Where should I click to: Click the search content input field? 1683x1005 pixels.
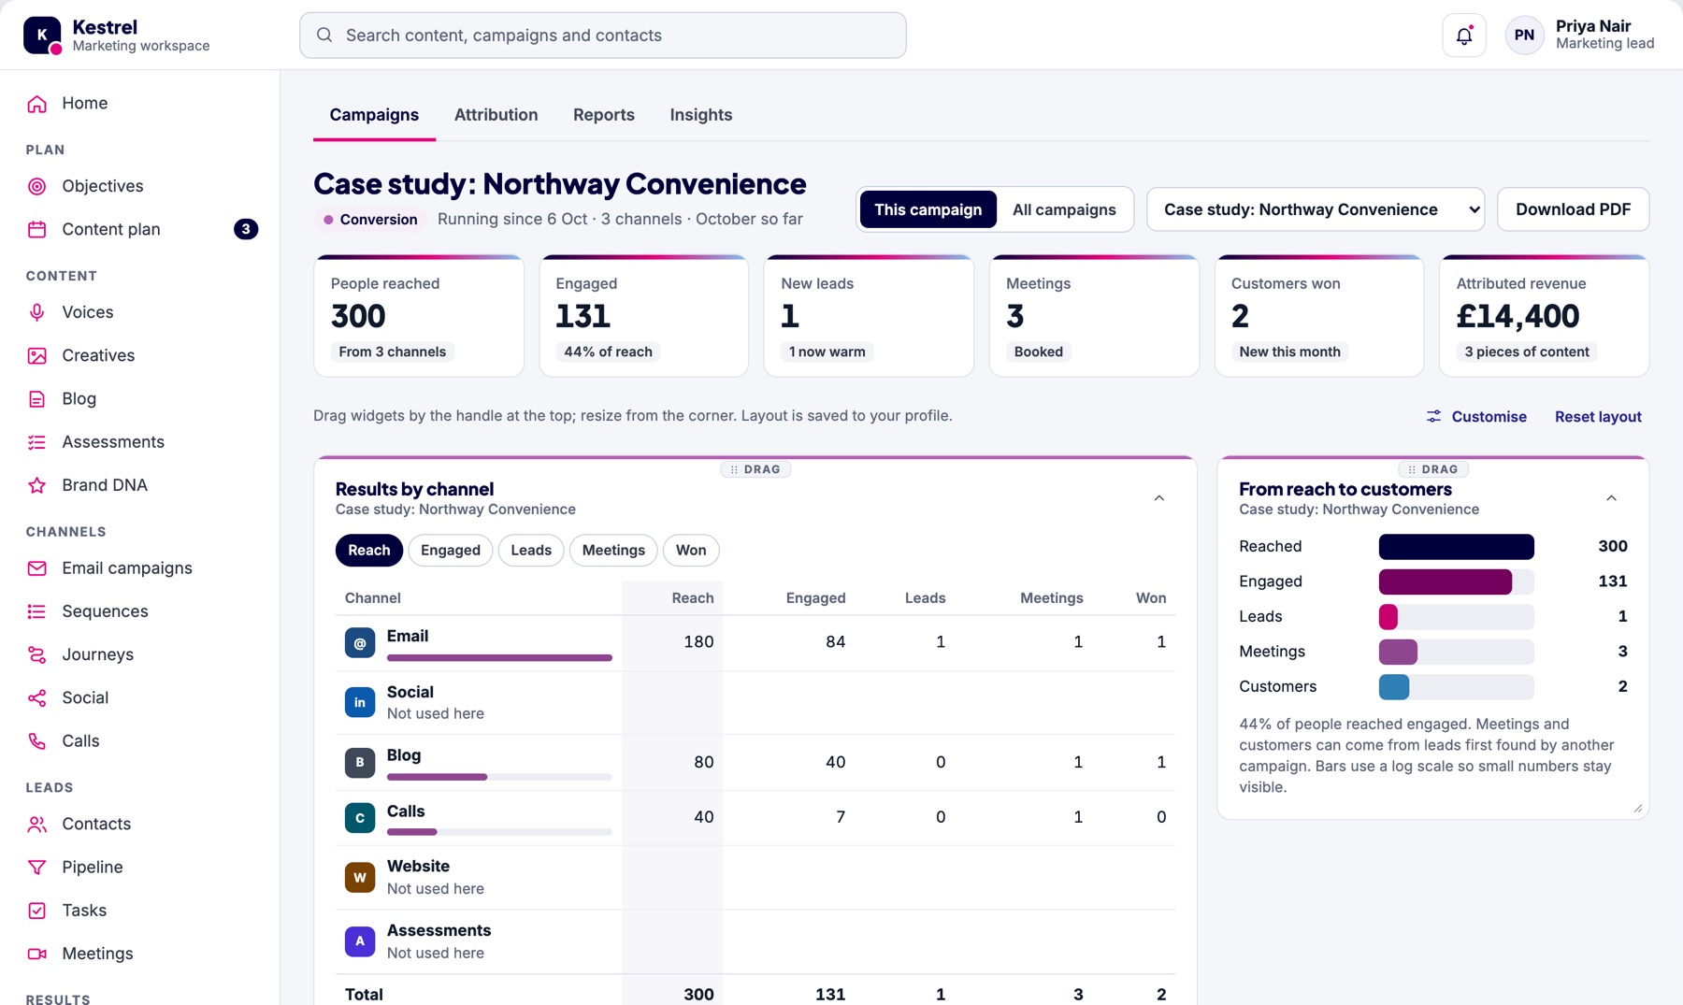point(603,36)
